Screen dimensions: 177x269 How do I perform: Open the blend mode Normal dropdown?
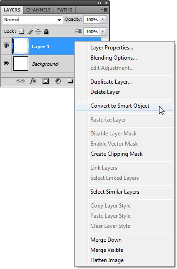tap(32, 20)
